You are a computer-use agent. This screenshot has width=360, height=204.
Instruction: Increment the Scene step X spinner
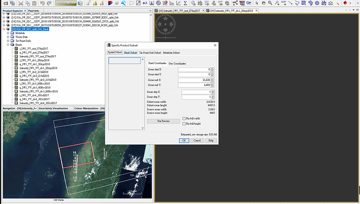pyautogui.click(x=213, y=91)
